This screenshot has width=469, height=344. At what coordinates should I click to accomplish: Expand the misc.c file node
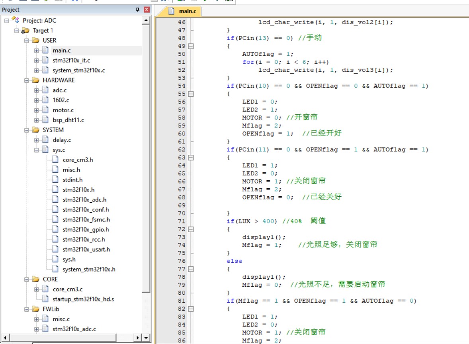pos(37,319)
